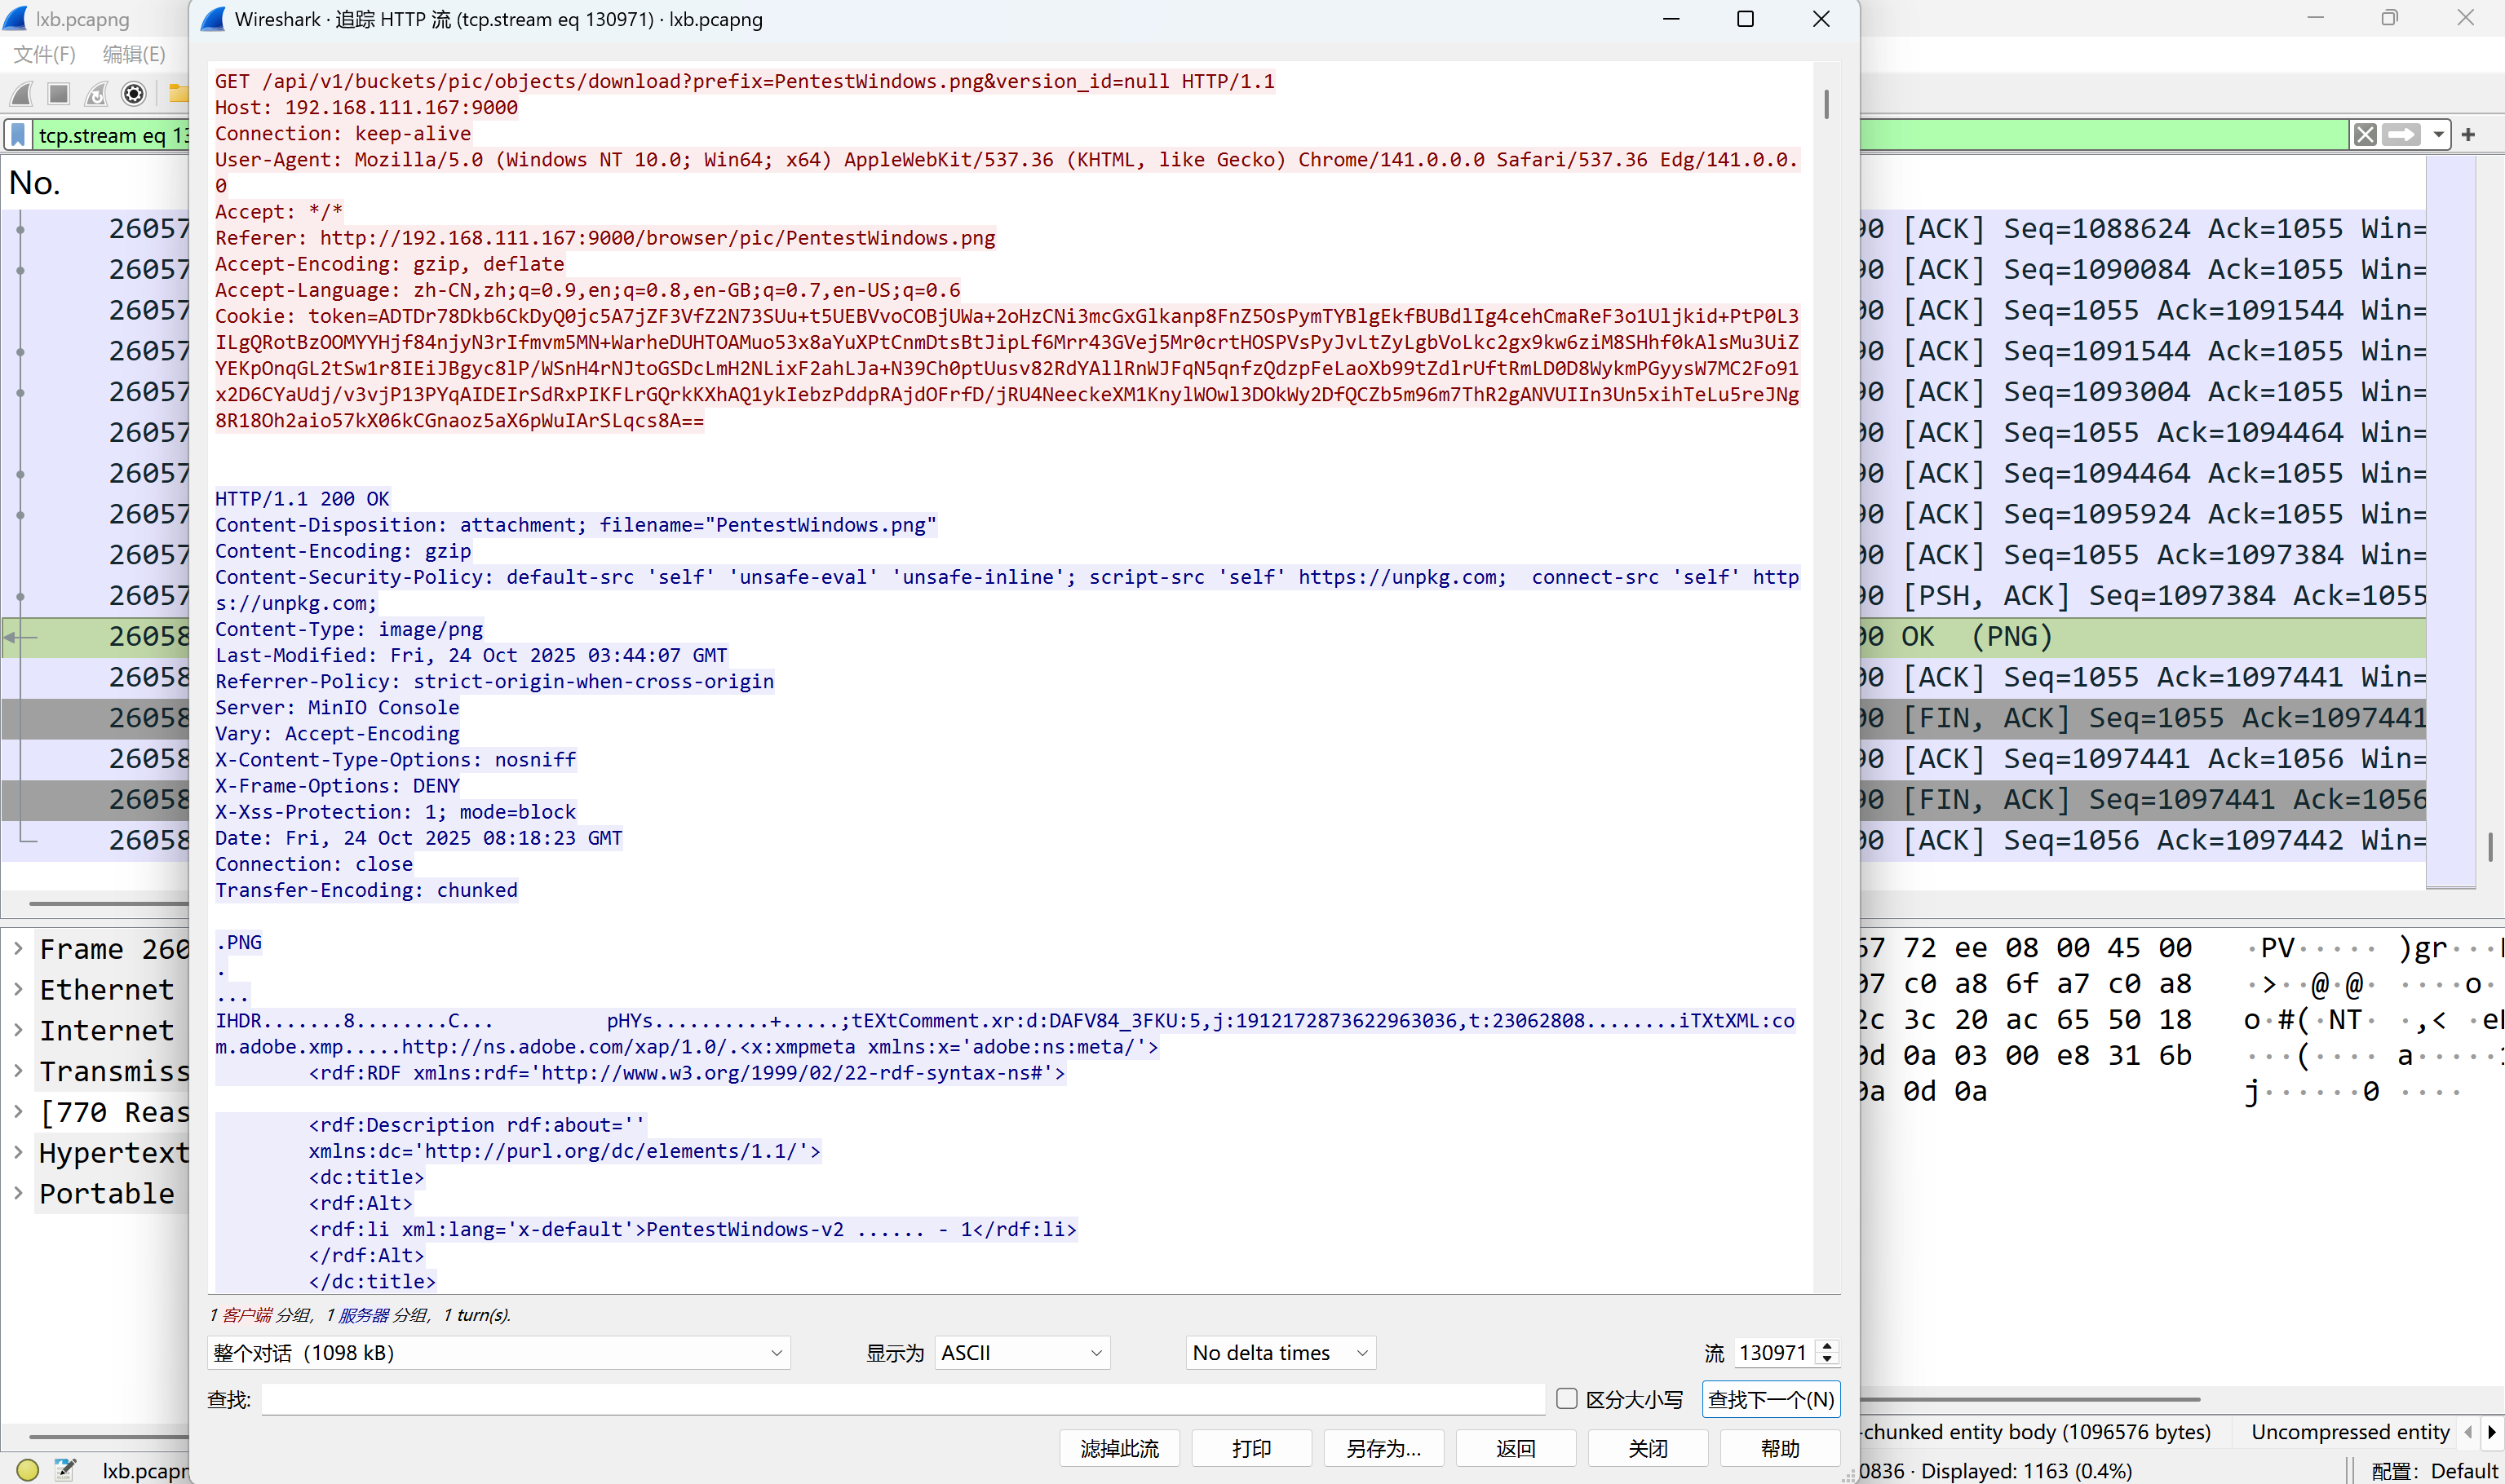Add filter button with plus icon
This screenshot has height=1484, width=2505.
pos(2468,135)
